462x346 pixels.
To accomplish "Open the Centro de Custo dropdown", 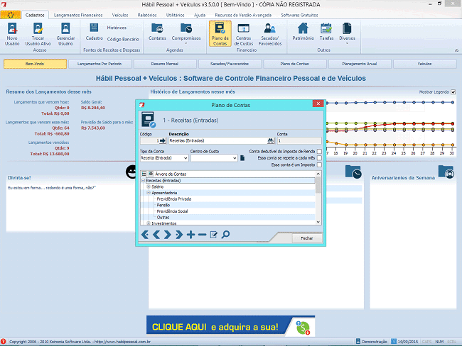I will pos(235,158).
